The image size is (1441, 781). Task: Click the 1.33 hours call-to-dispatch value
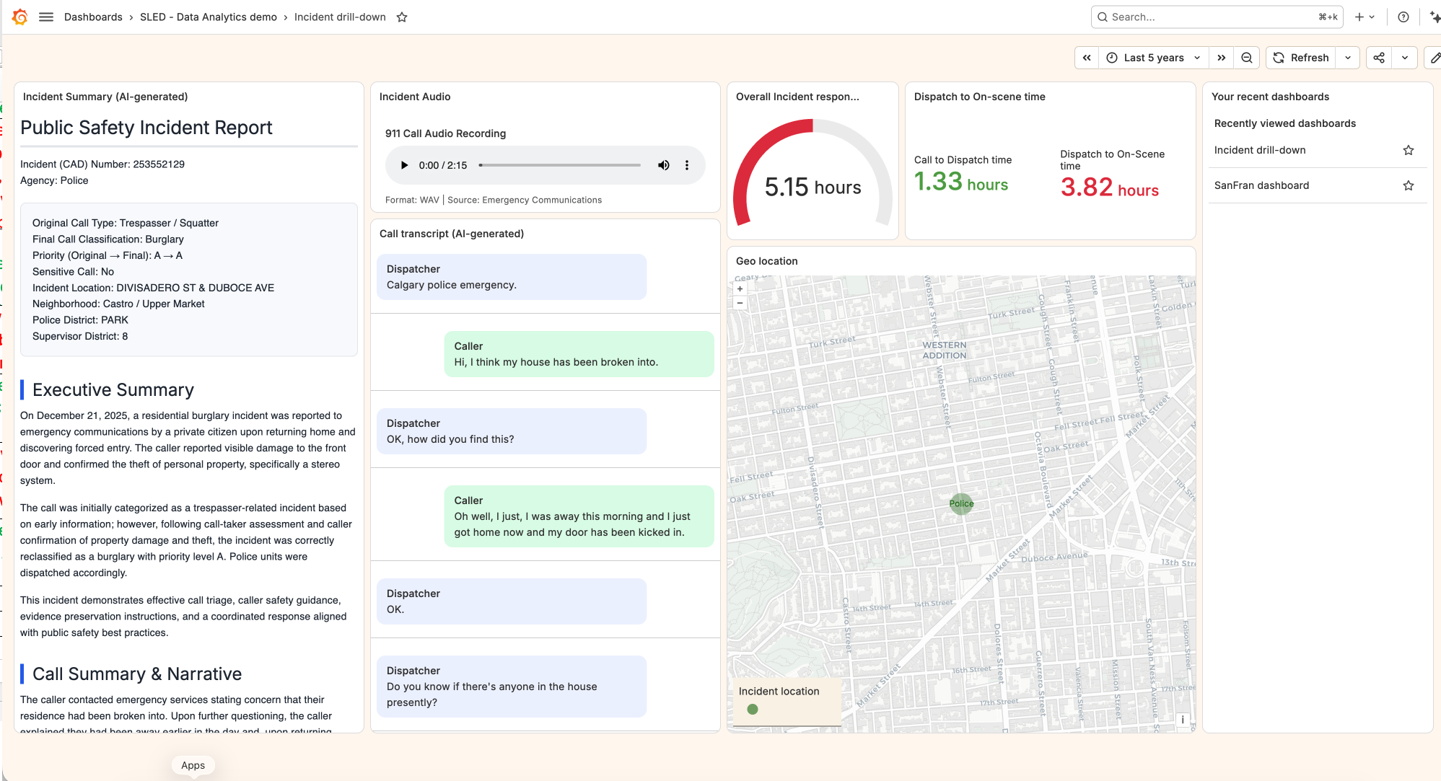point(961,182)
